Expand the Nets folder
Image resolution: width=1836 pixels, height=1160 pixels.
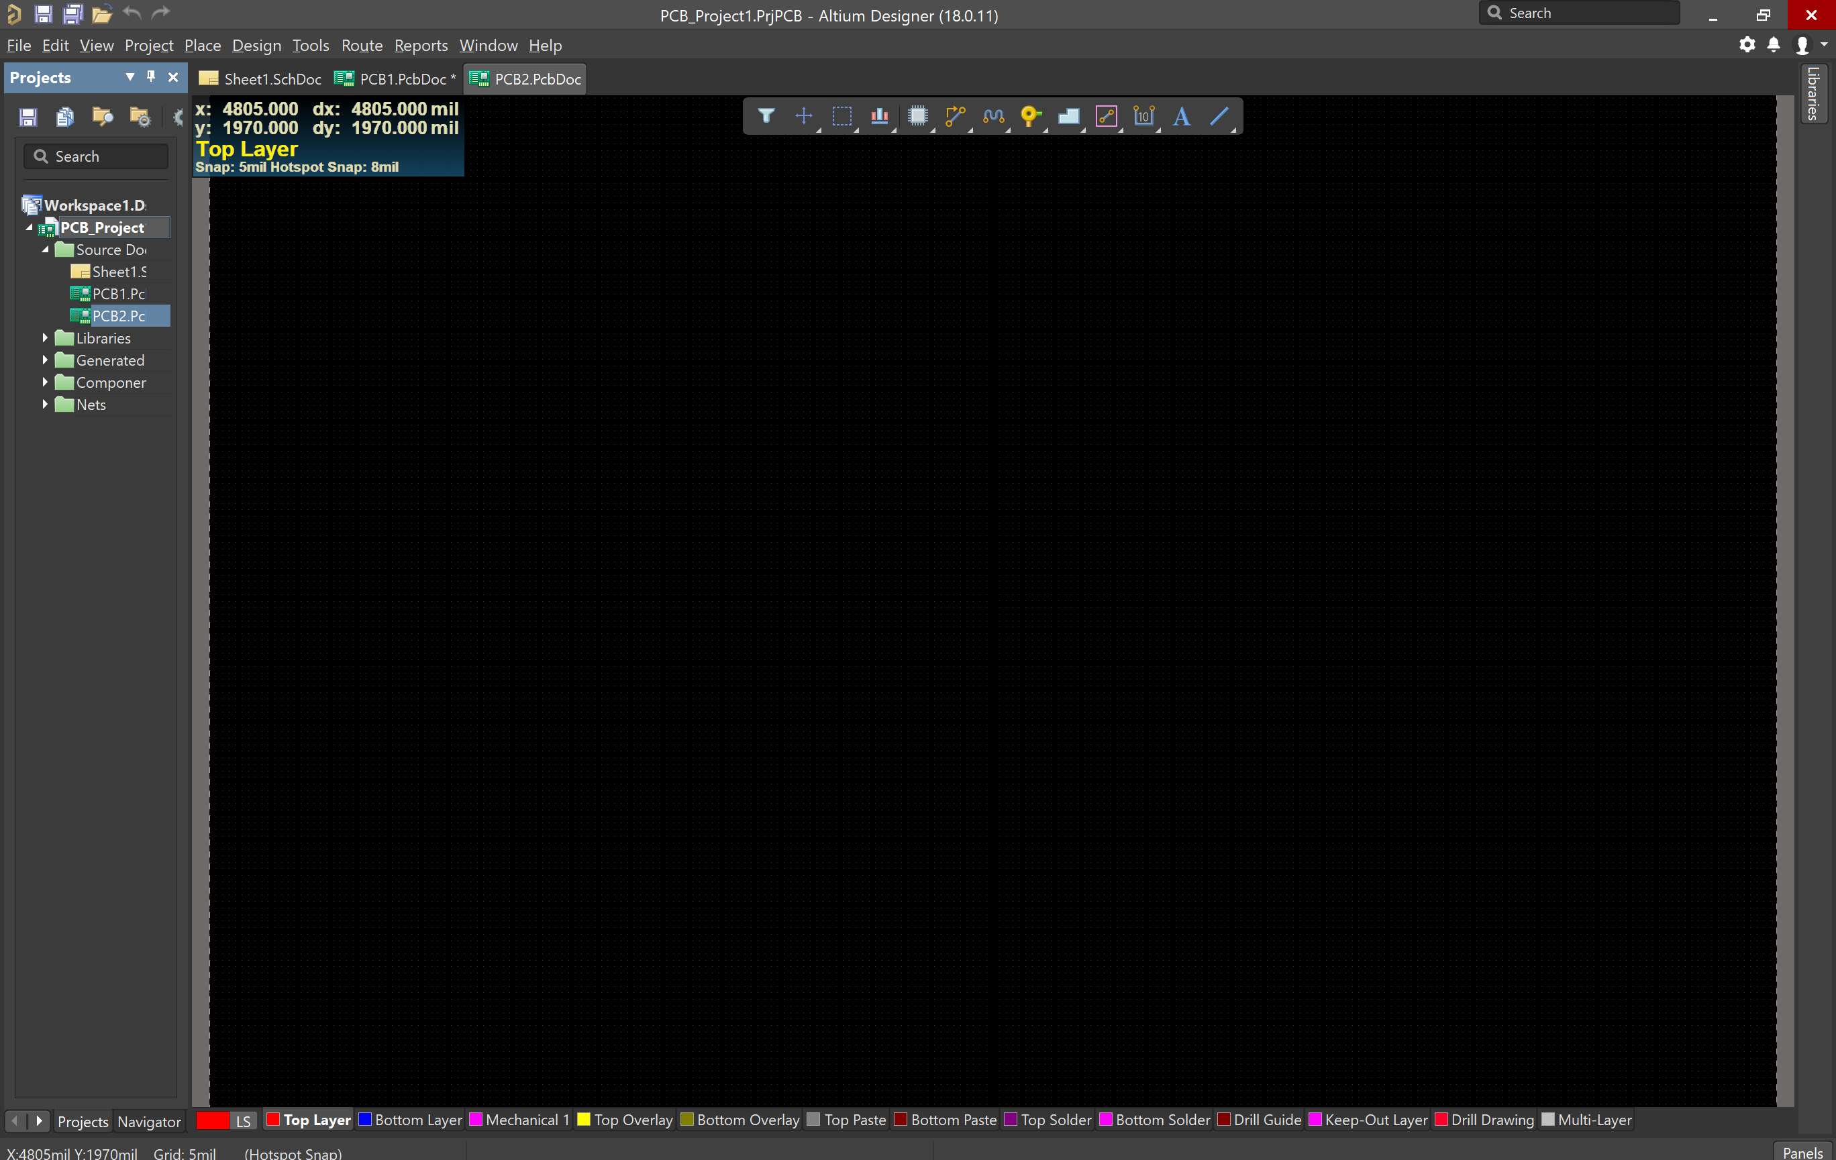[x=45, y=404]
